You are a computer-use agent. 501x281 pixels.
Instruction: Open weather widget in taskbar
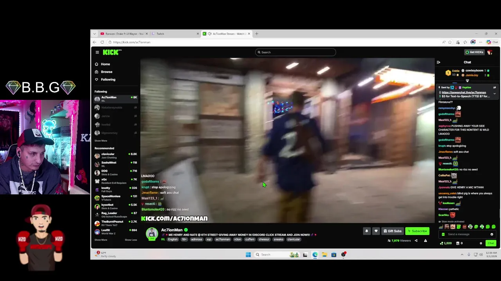point(106,254)
